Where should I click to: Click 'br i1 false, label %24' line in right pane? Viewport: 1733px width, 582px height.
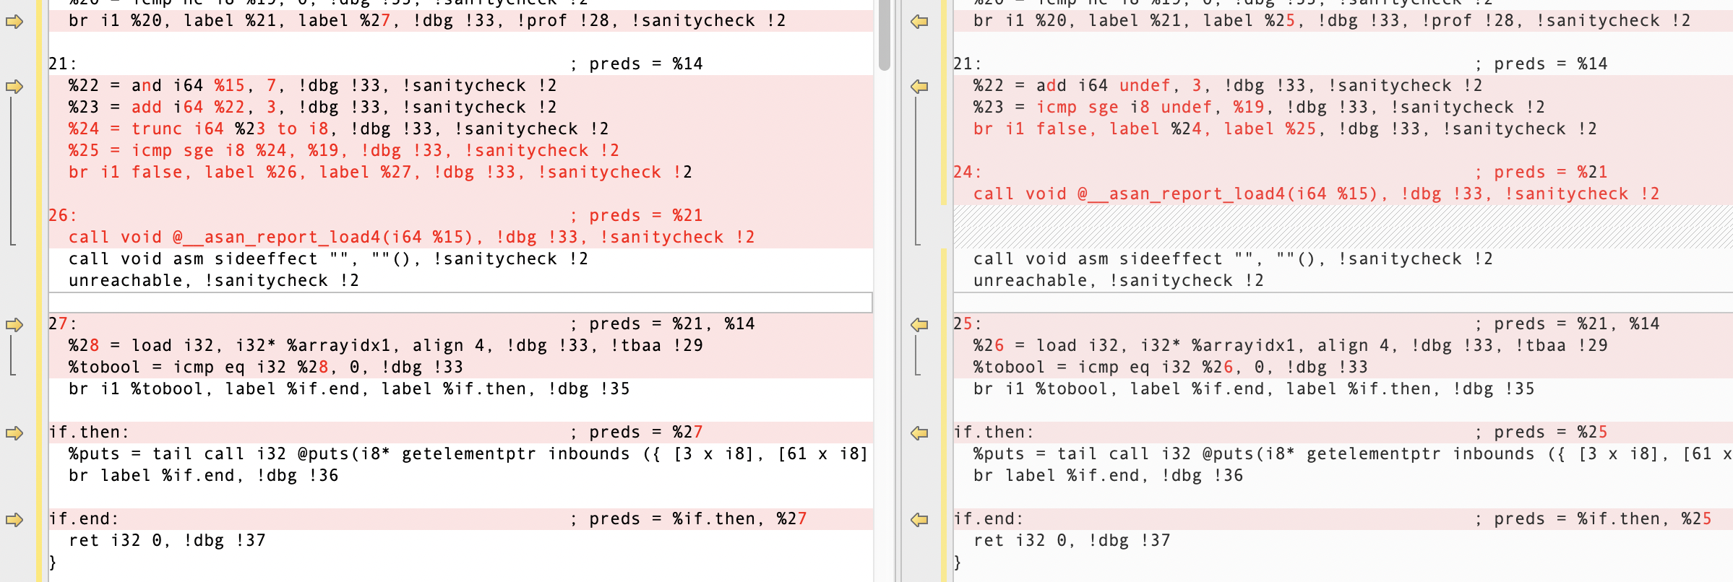pos(1285,129)
